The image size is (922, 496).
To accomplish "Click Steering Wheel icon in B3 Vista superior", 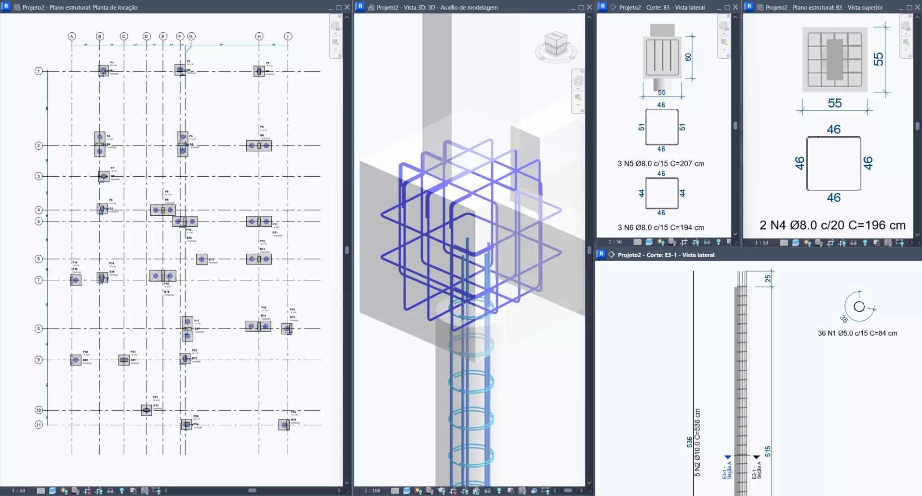I will [x=906, y=26].
